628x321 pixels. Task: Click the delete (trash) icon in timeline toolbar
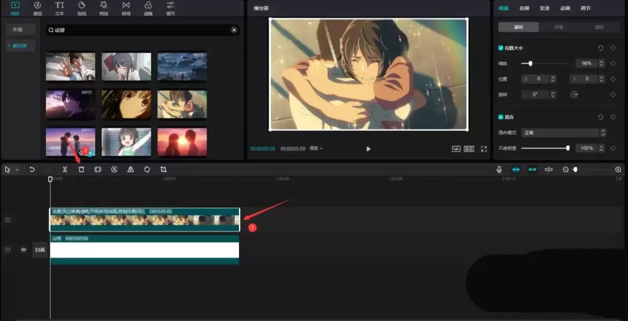coord(81,169)
